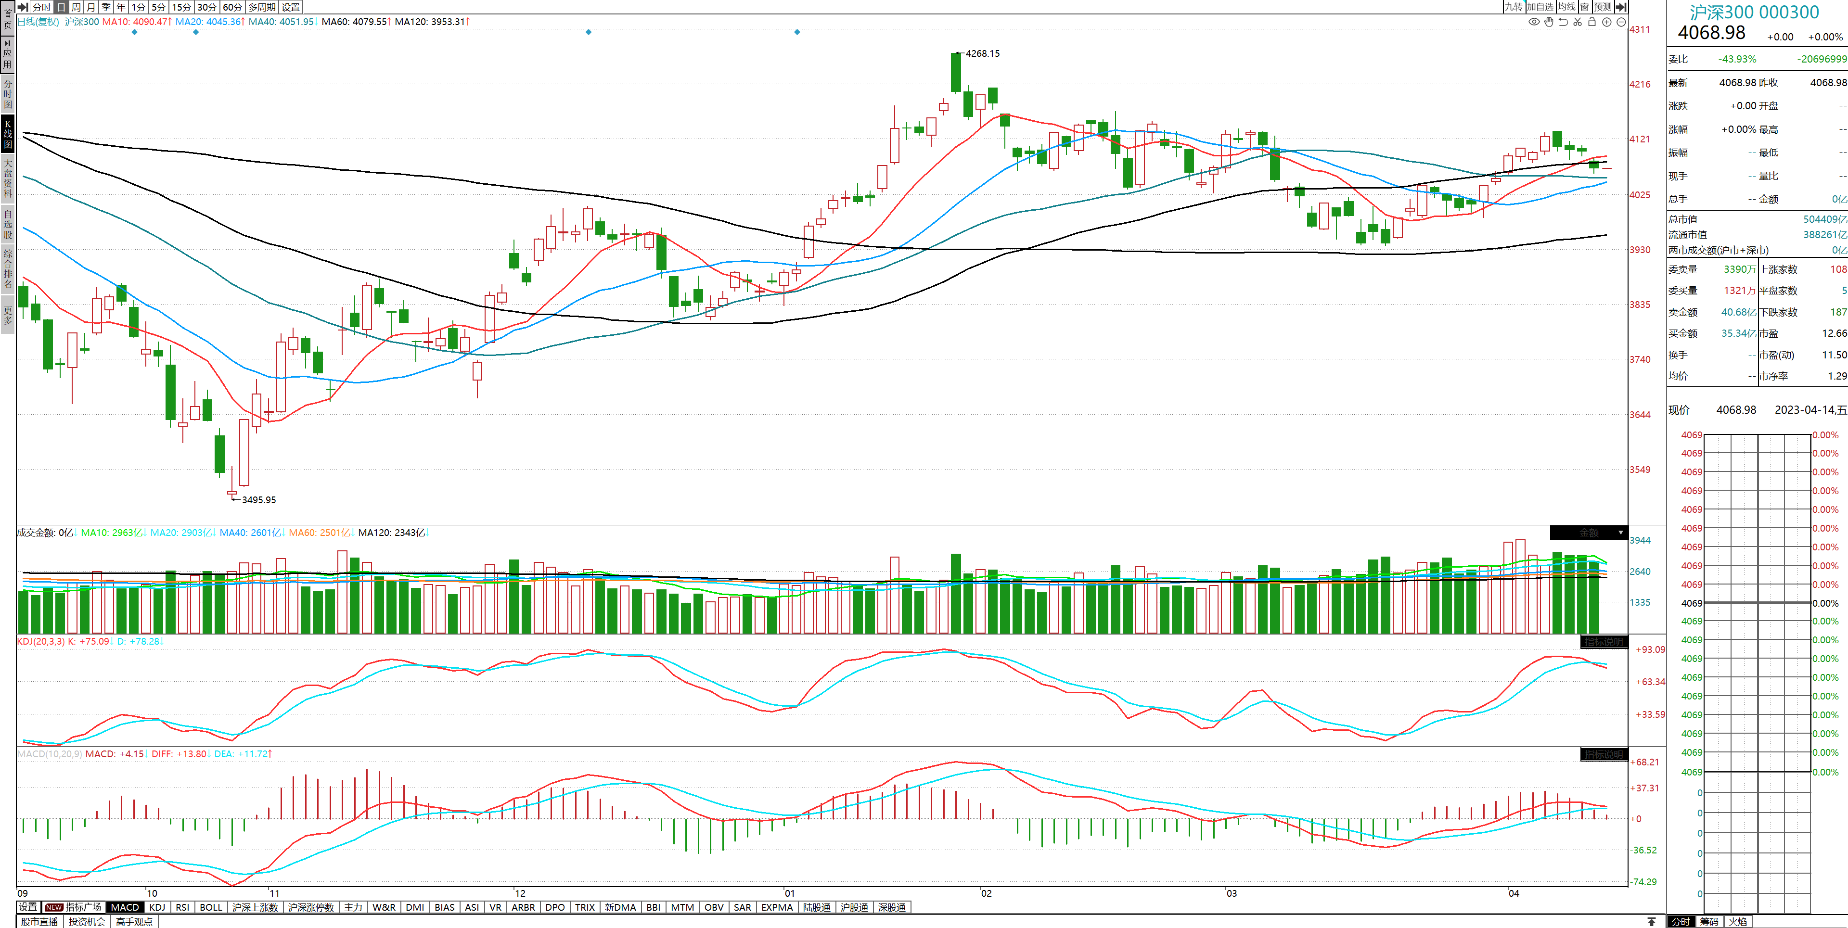Click the scroll-to-top arrow at bottom right
The width and height of the screenshot is (1848, 928).
1652,922
